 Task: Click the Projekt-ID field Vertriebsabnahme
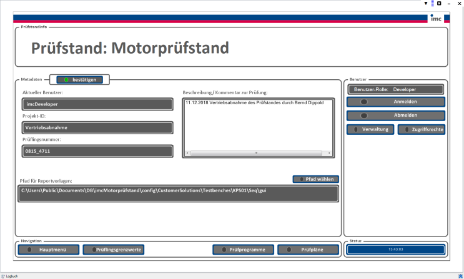click(x=97, y=127)
